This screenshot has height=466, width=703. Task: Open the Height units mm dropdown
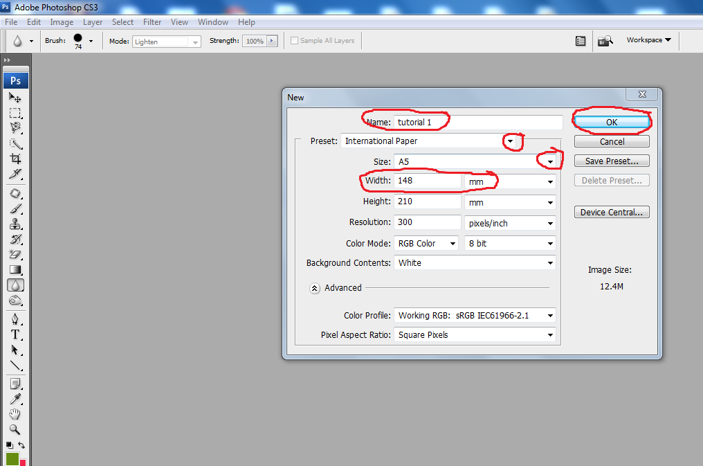550,203
